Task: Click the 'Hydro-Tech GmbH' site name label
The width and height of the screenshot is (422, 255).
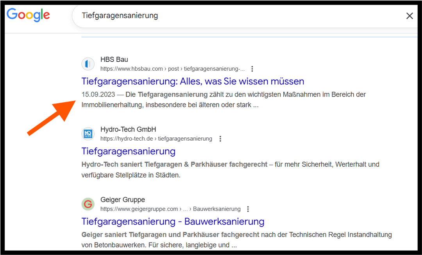Action: pos(128,129)
